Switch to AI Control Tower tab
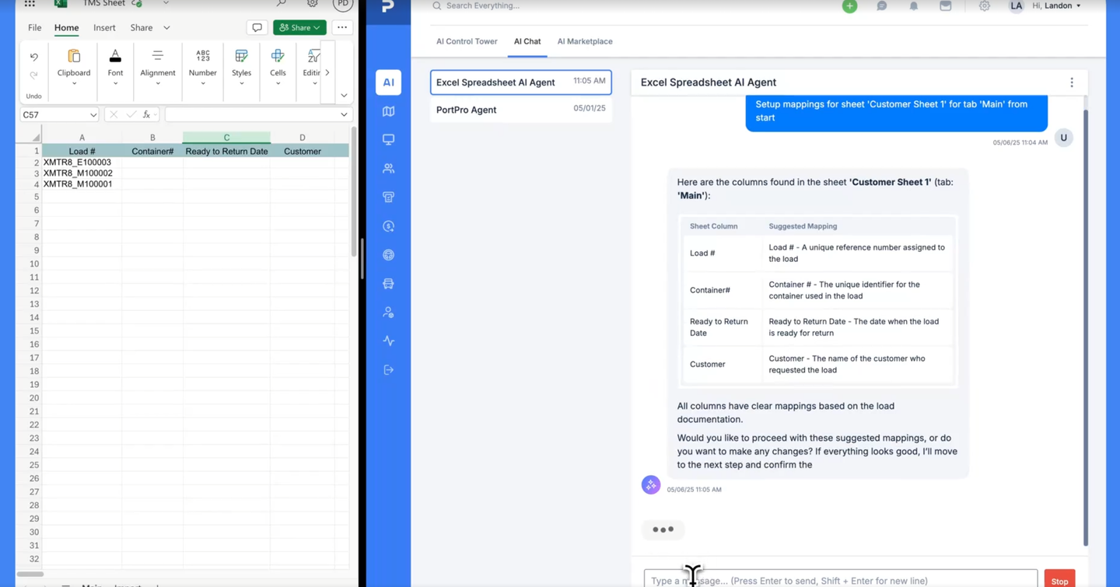1120x587 pixels. pyautogui.click(x=467, y=42)
